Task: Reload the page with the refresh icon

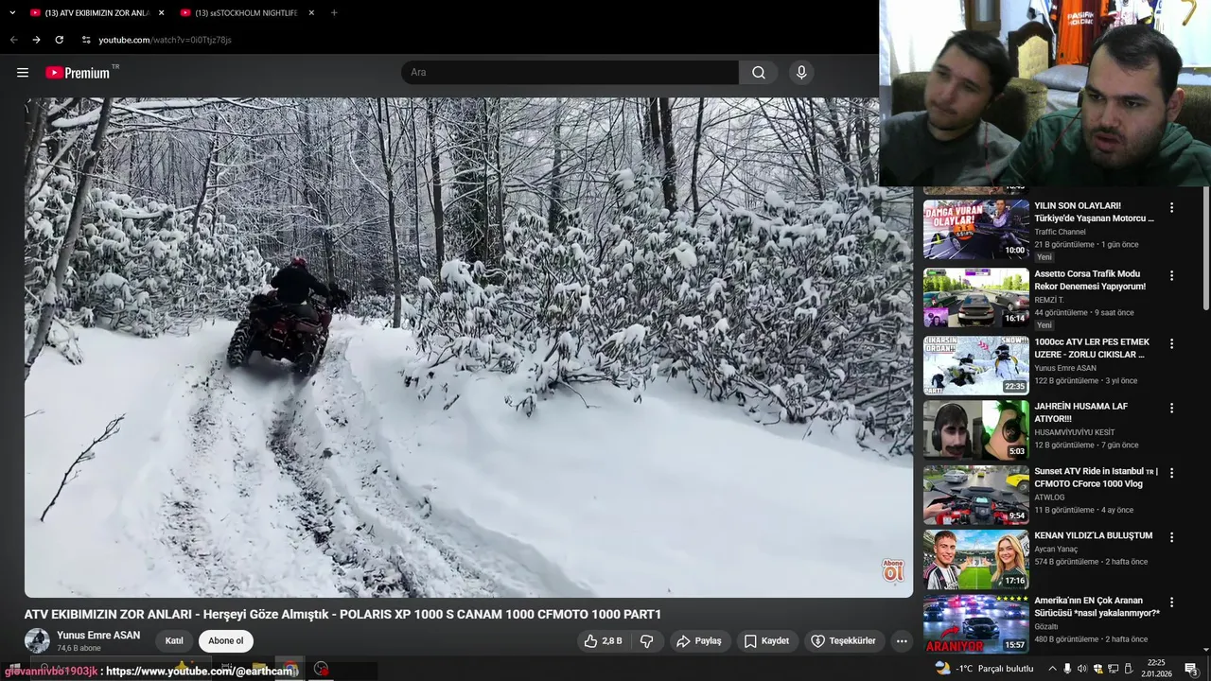Action: point(59,40)
